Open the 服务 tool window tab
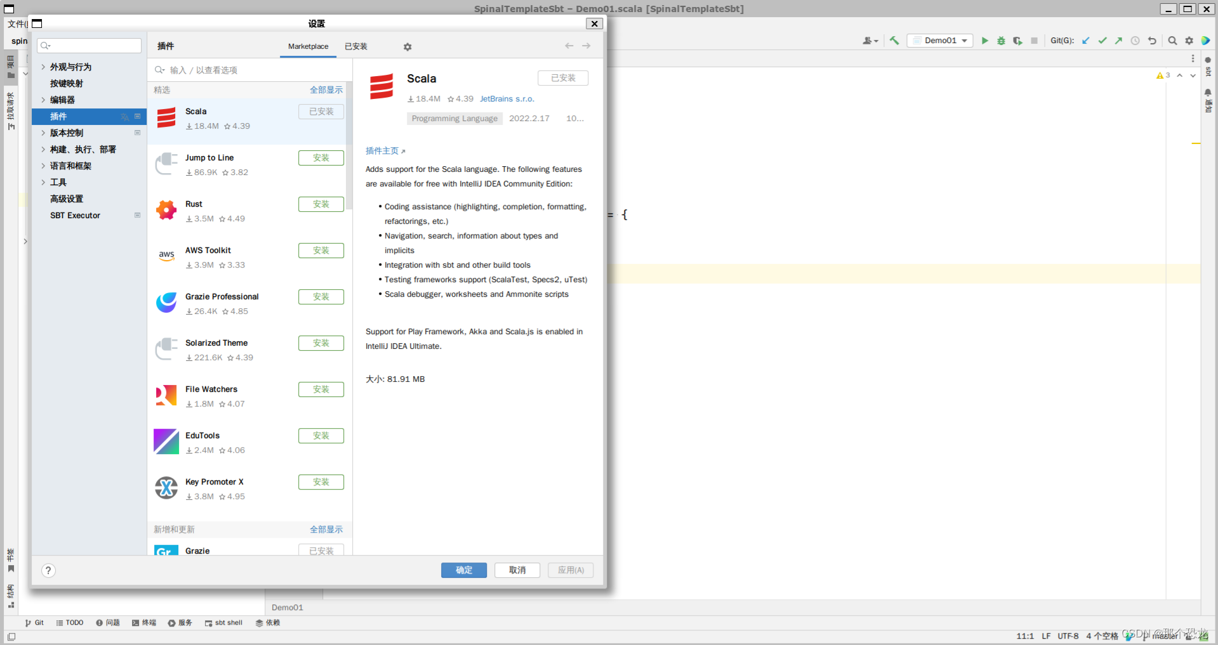1218x645 pixels. (x=180, y=623)
